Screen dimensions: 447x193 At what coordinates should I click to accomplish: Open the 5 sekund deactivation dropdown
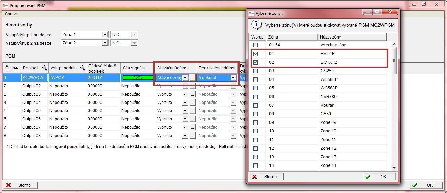(x=233, y=78)
